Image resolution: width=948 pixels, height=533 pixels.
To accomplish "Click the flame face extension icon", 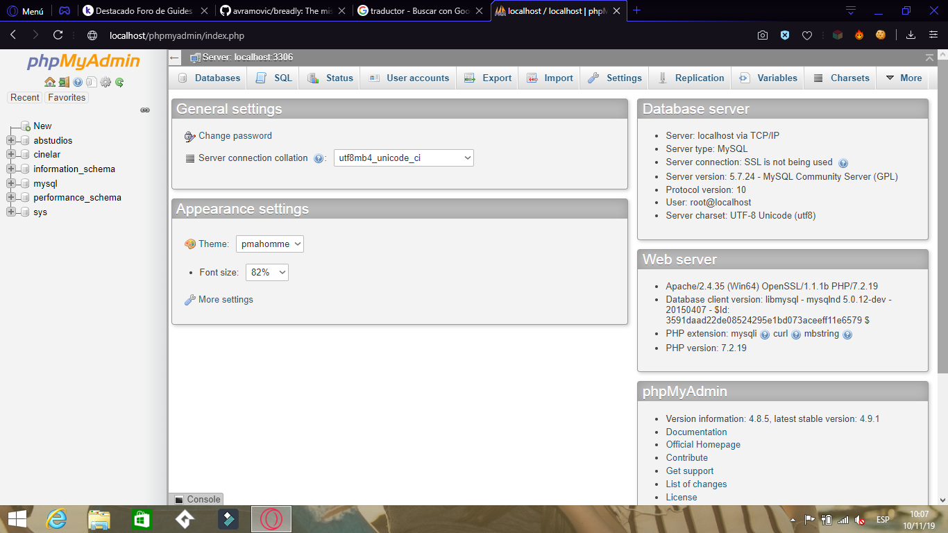I will click(x=859, y=35).
